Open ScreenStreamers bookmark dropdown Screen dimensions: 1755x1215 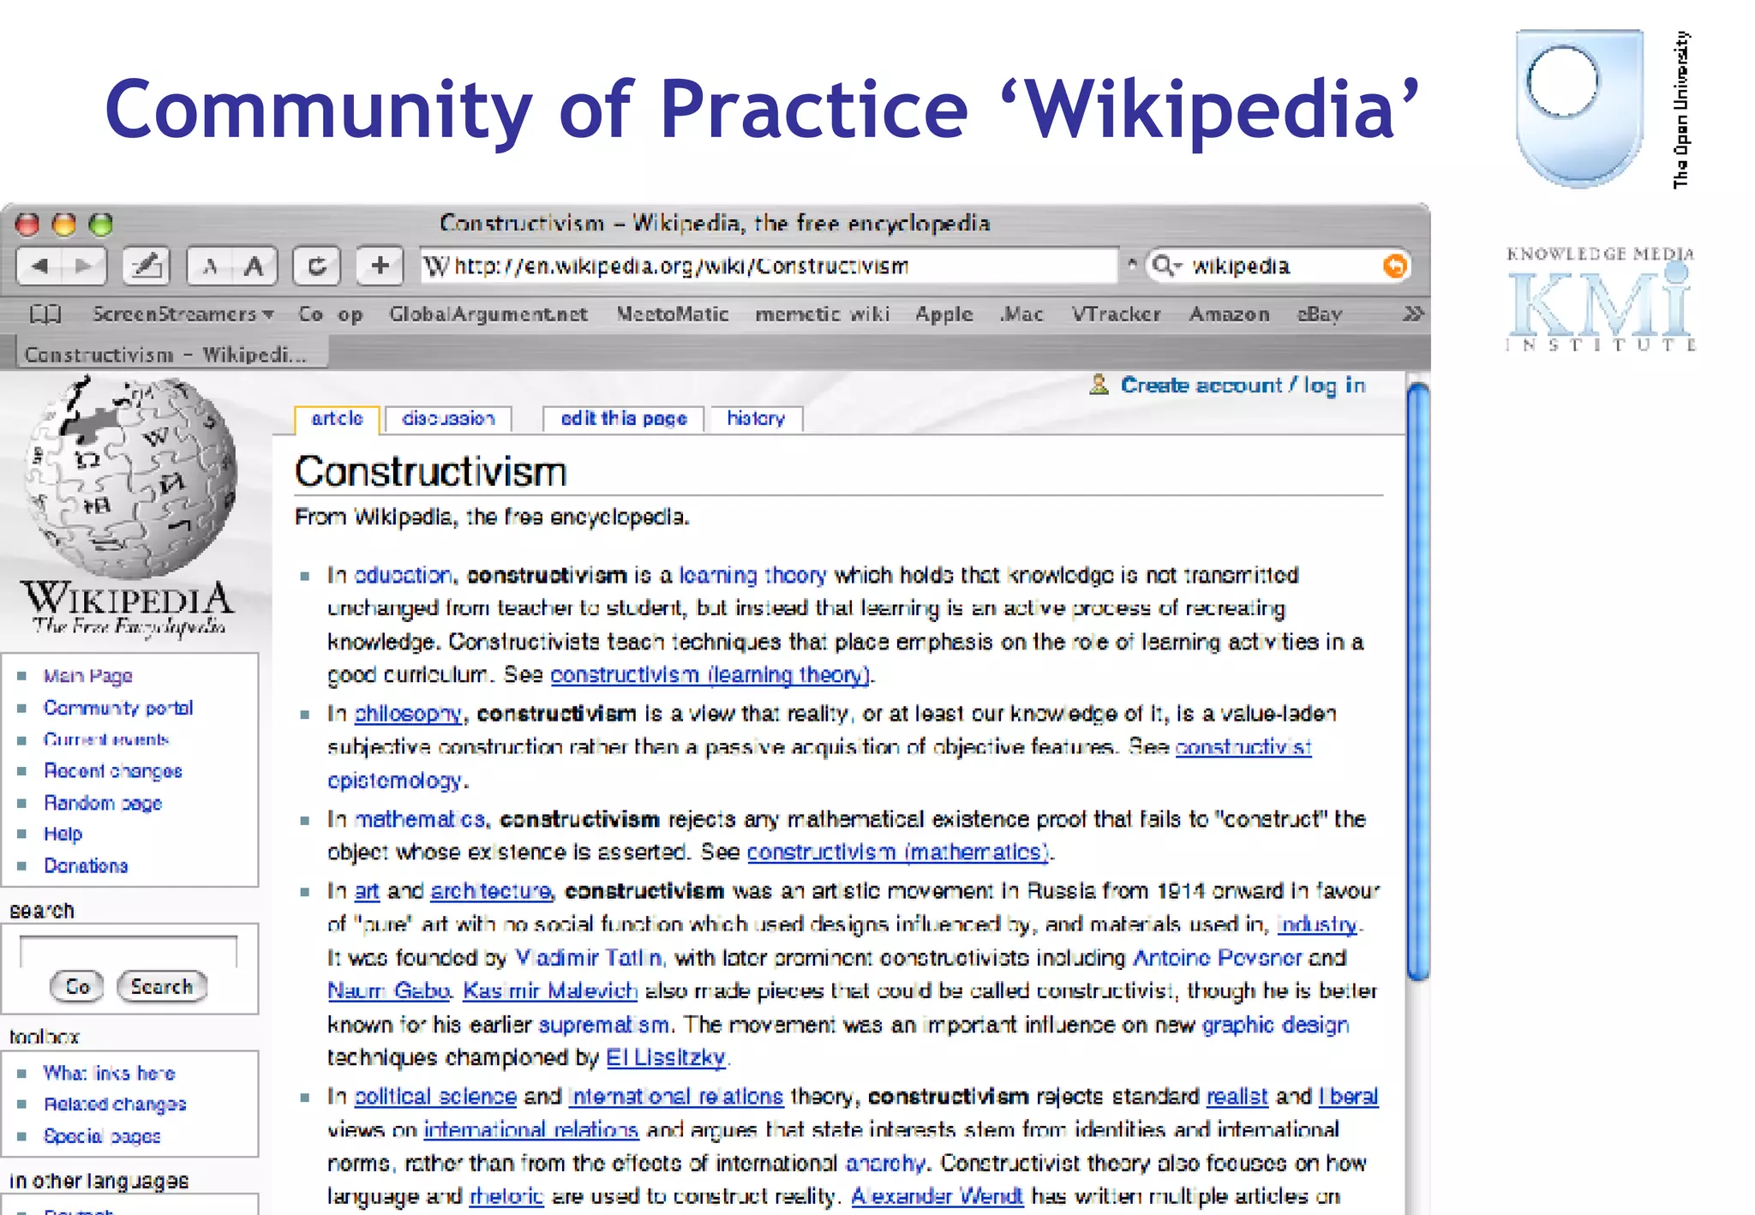(183, 314)
